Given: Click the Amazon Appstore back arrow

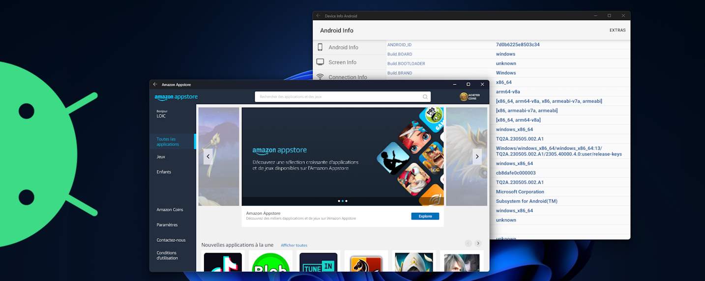Looking at the screenshot, I should [155, 84].
